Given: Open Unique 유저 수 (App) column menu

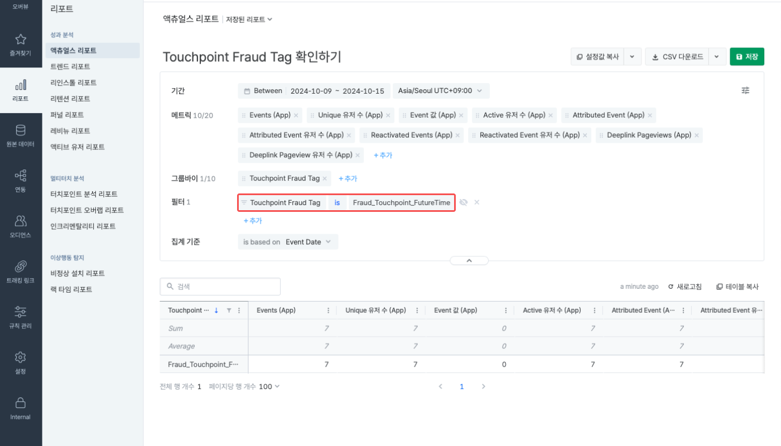Looking at the screenshot, I should tap(417, 311).
